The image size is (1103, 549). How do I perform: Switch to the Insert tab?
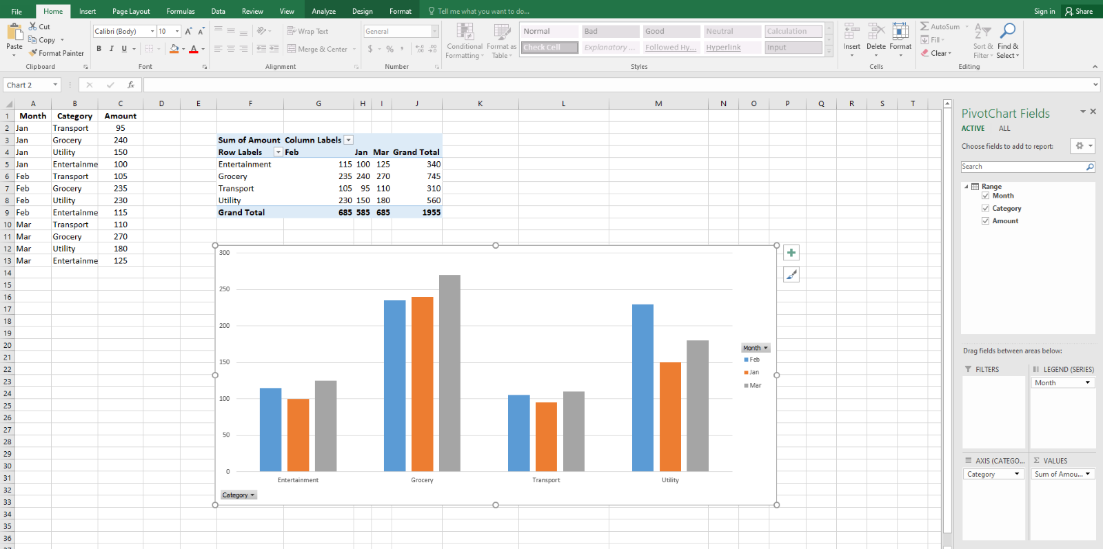pos(88,11)
